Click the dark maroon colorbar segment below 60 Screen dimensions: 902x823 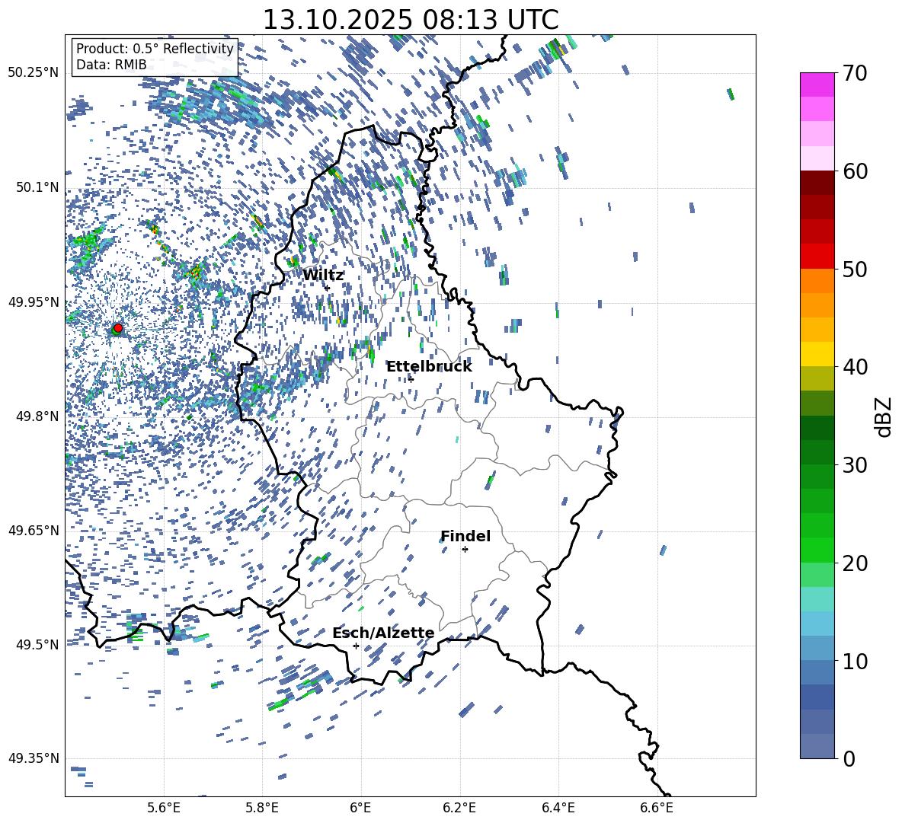(817, 183)
